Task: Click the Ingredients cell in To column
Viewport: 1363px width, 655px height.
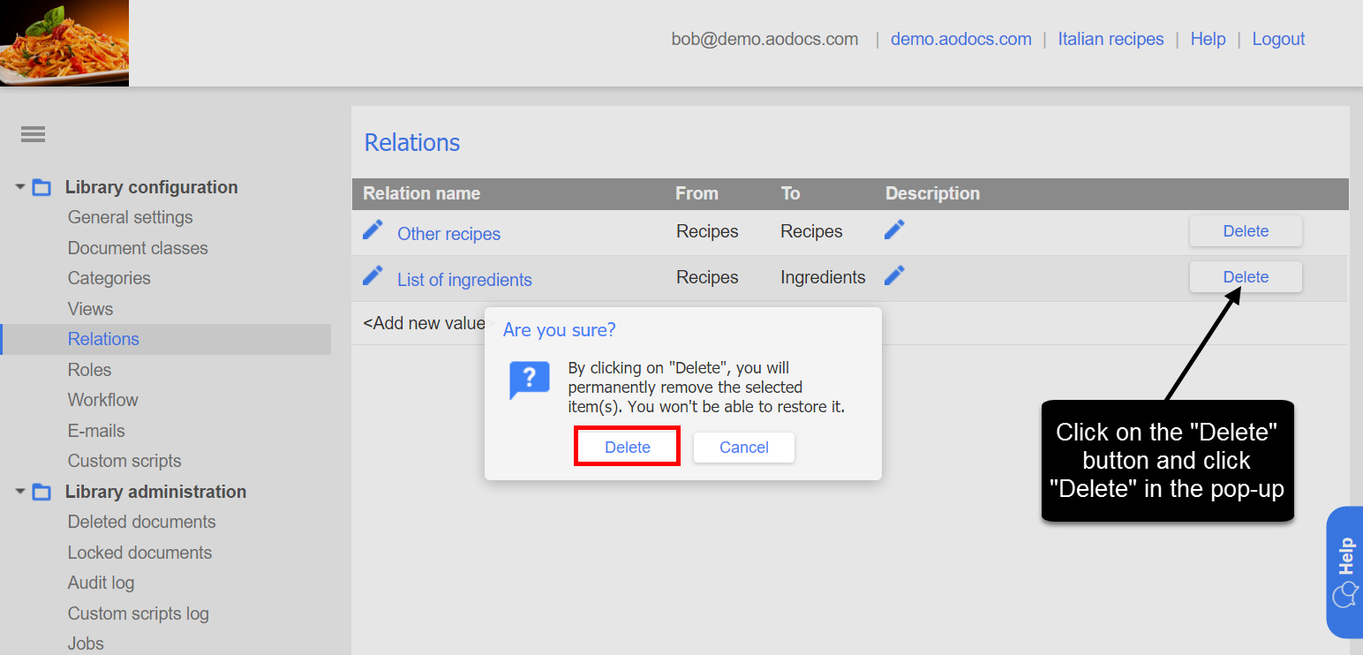Action: pyautogui.click(x=823, y=277)
